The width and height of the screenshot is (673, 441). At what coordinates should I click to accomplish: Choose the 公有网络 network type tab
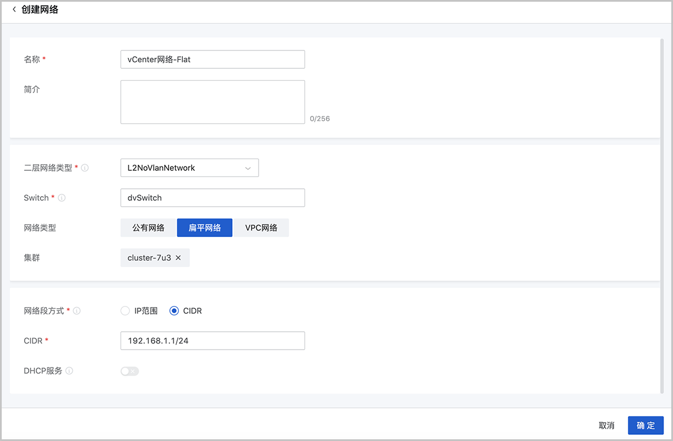pos(148,228)
